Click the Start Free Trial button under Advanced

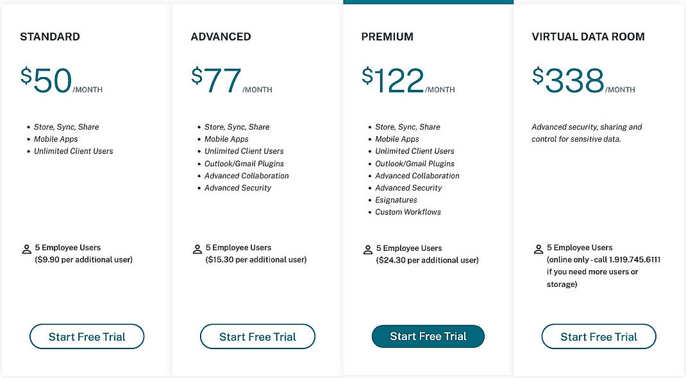[x=257, y=336]
